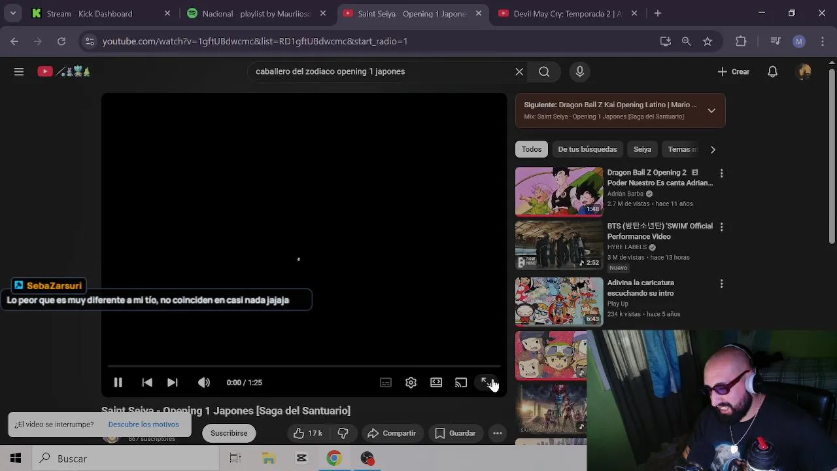Select the Temas filter chip

point(681,149)
